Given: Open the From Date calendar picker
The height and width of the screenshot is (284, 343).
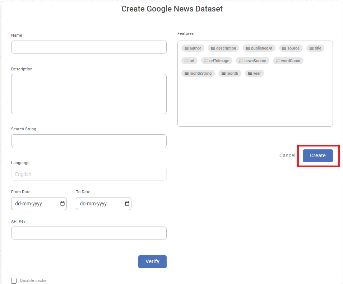Looking at the screenshot, I should click(62, 204).
